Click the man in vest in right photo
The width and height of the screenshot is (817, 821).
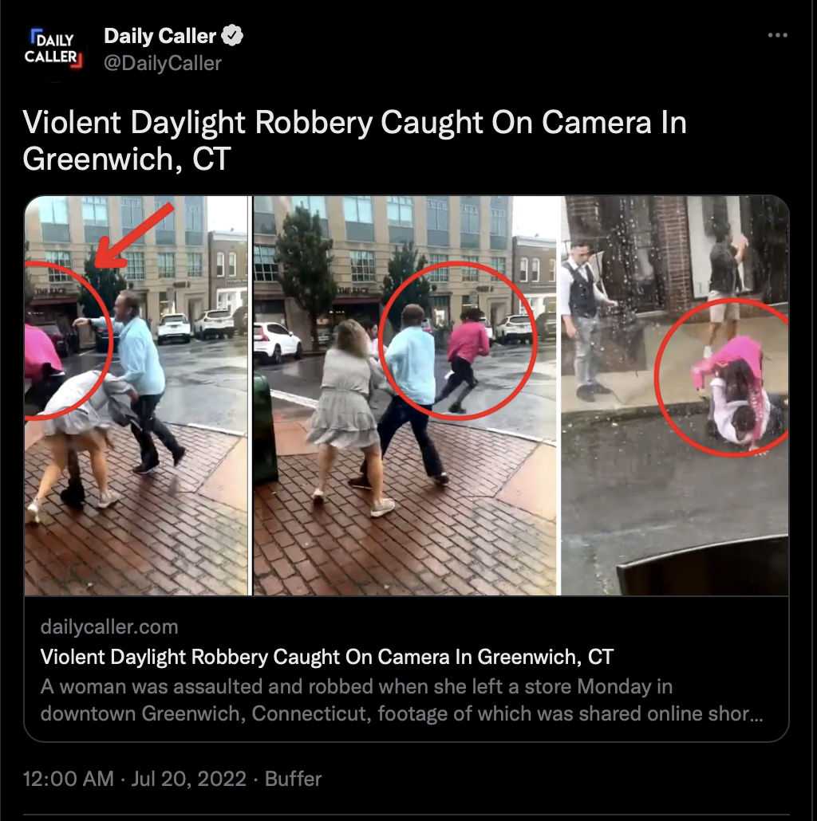583,320
